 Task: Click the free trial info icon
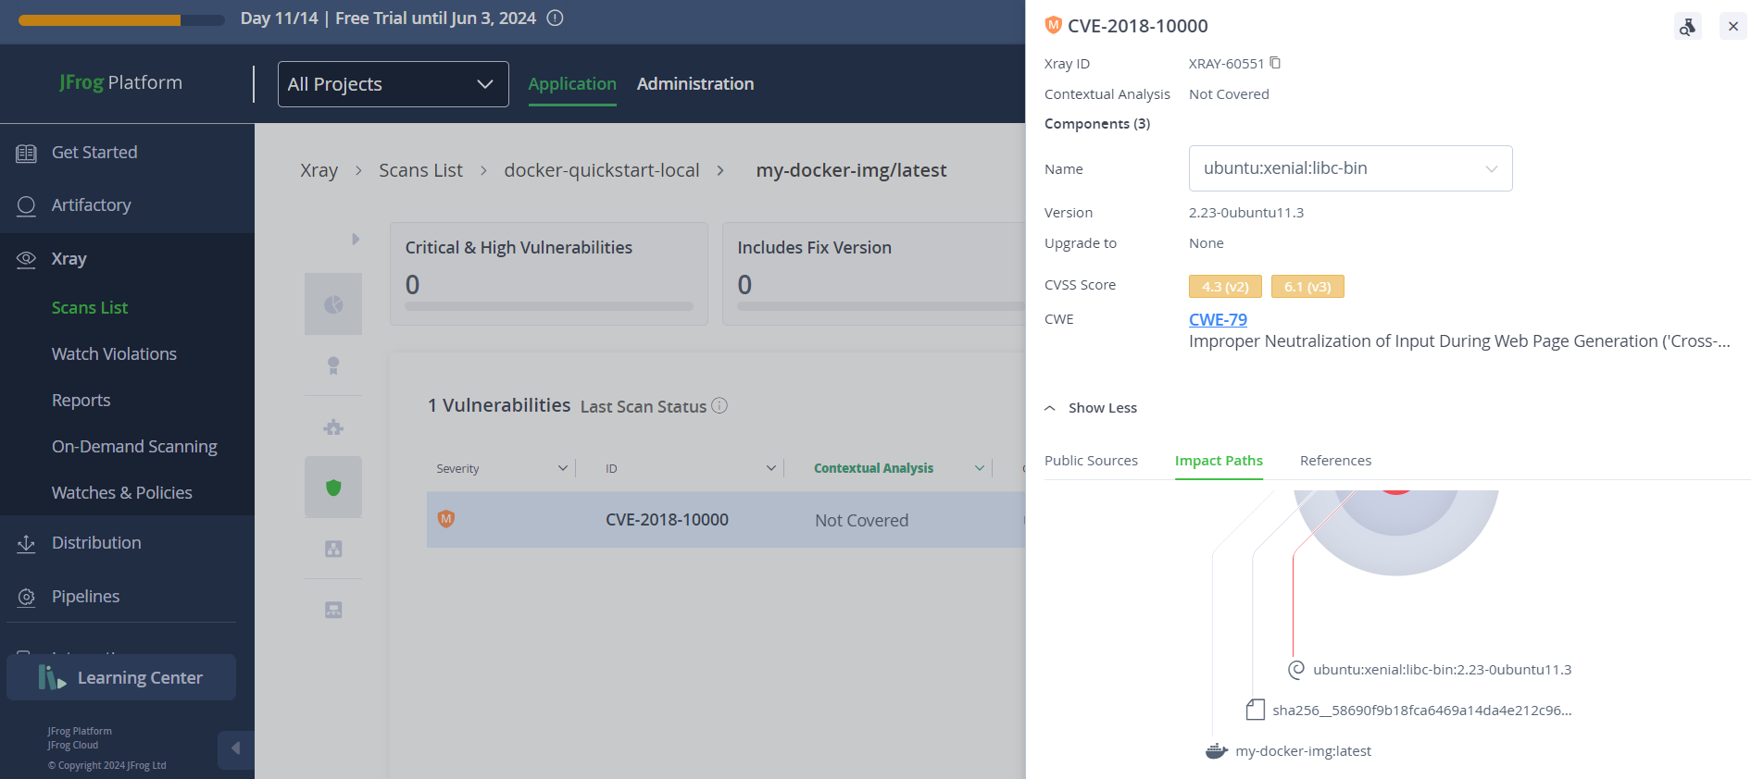point(555,18)
